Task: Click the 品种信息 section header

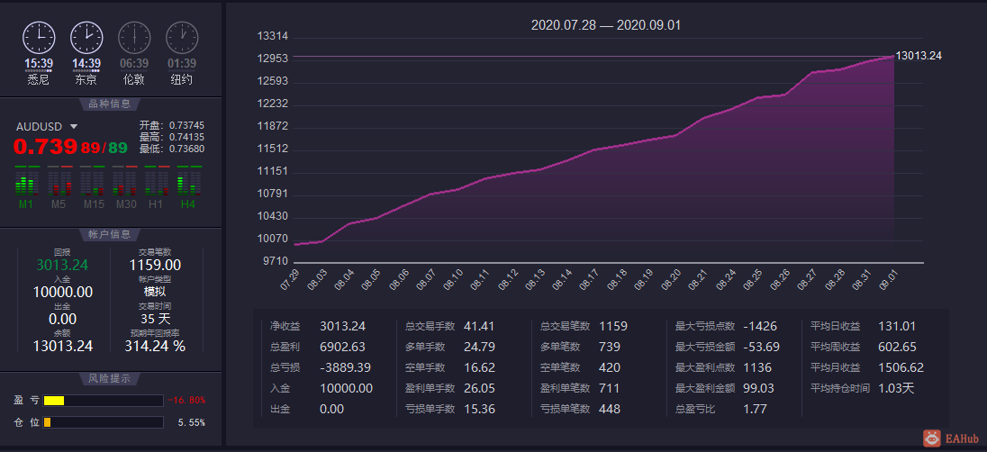Action: [x=110, y=104]
